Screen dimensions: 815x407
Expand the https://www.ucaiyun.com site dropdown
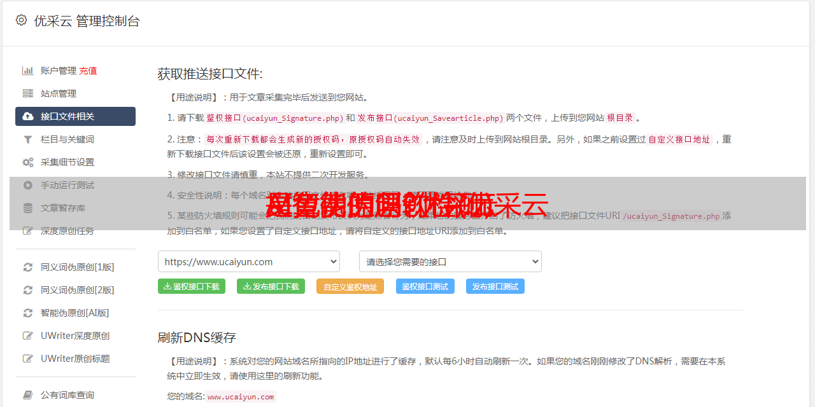pyautogui.click(x=249, y=261)
